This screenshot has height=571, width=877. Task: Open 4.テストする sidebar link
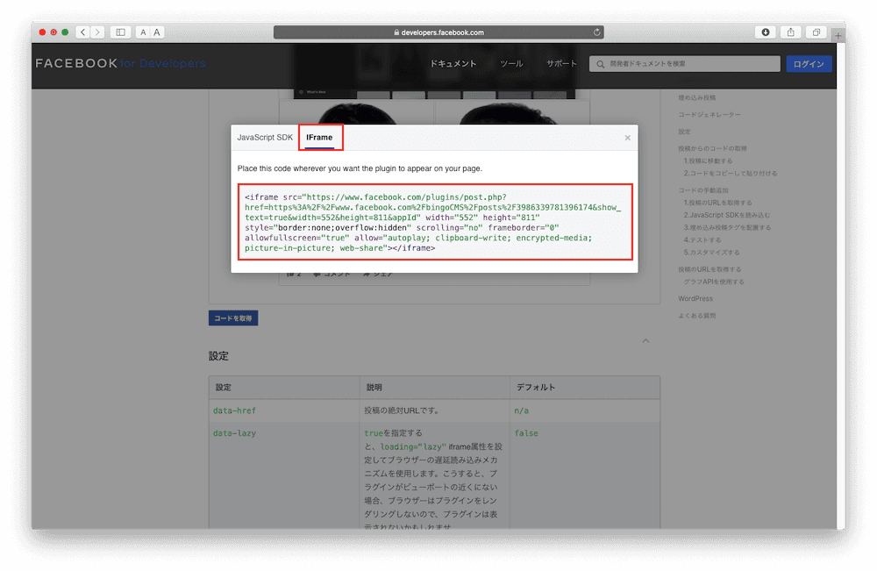pyautogui.click(x=702, y=240)
